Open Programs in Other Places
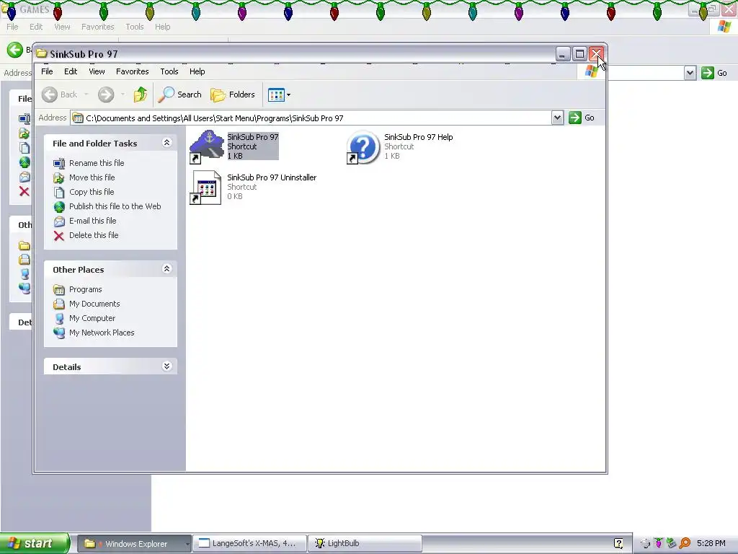Image resolution: width=738 pixels, height=554 pixels. coord(85,289)
